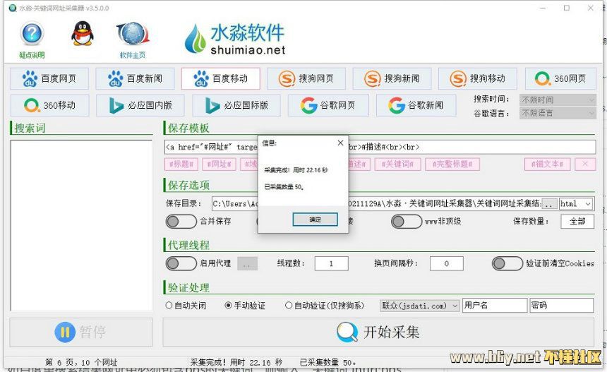Click the 开始采集 start button
The height and width of the screenshot is (372, 607).
[378, 332]
